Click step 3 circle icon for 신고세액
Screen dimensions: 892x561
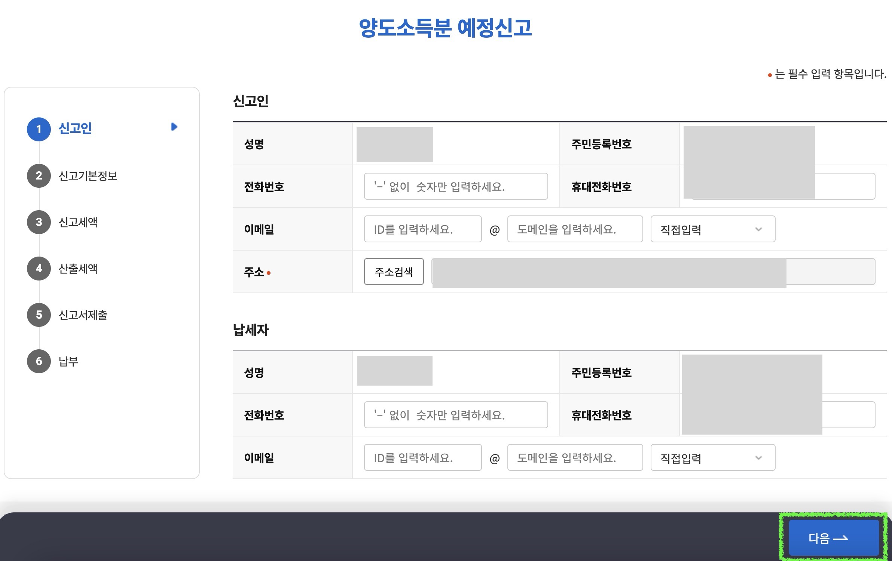[x=39, y=222]
